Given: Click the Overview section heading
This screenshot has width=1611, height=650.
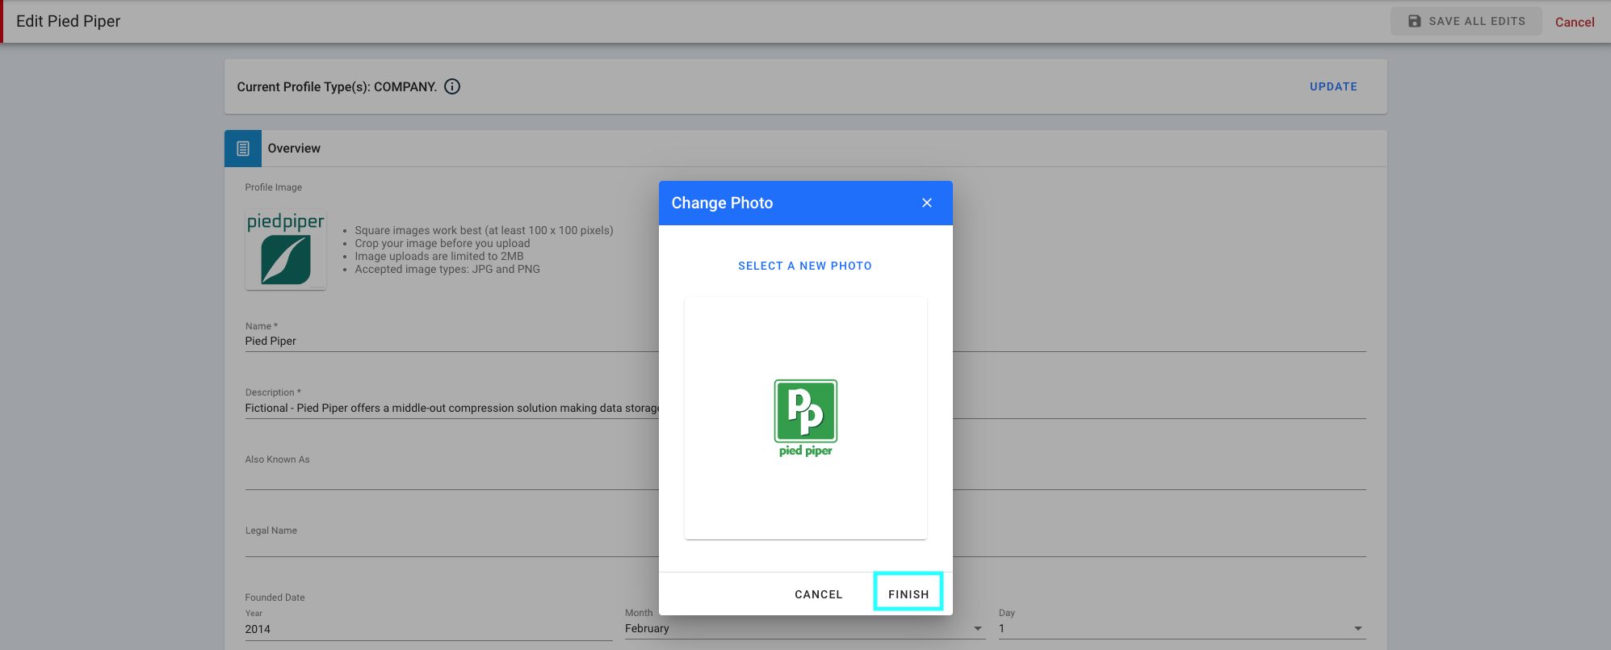Looking at the screenshot, I should point(294,149).
